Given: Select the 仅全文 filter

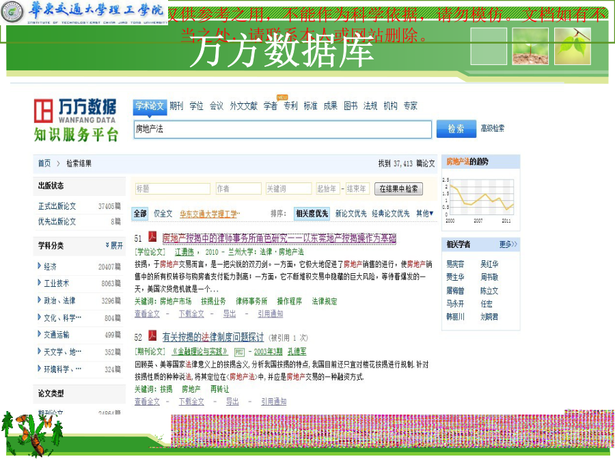Looking at the screenshot, I should pyautogui.click(x=163, y=214).
